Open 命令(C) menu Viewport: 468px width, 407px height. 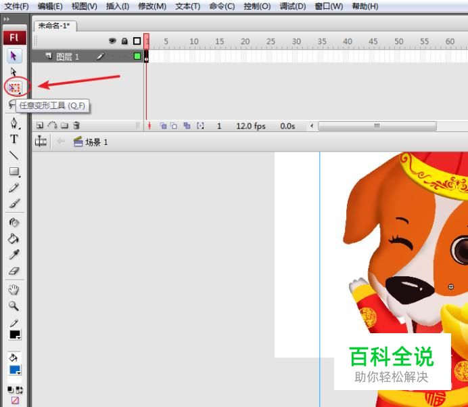[x=222, y=6]
